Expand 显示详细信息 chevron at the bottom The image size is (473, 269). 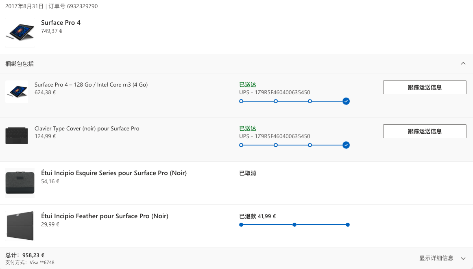(463, 258)
